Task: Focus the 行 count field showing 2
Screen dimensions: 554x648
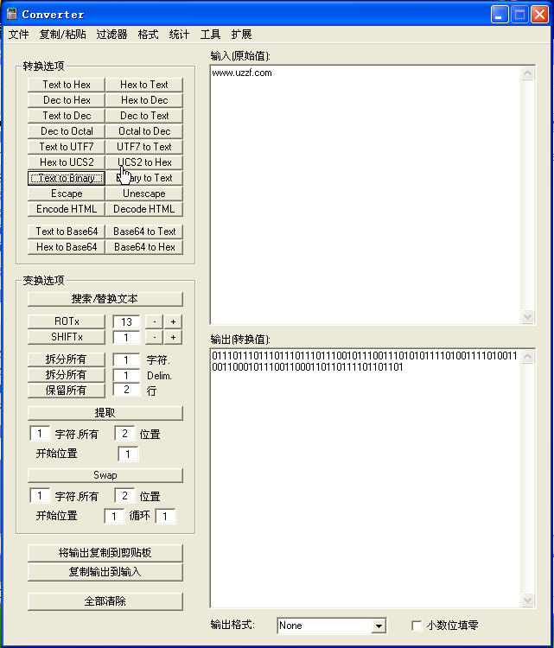Action: point(126,390)
